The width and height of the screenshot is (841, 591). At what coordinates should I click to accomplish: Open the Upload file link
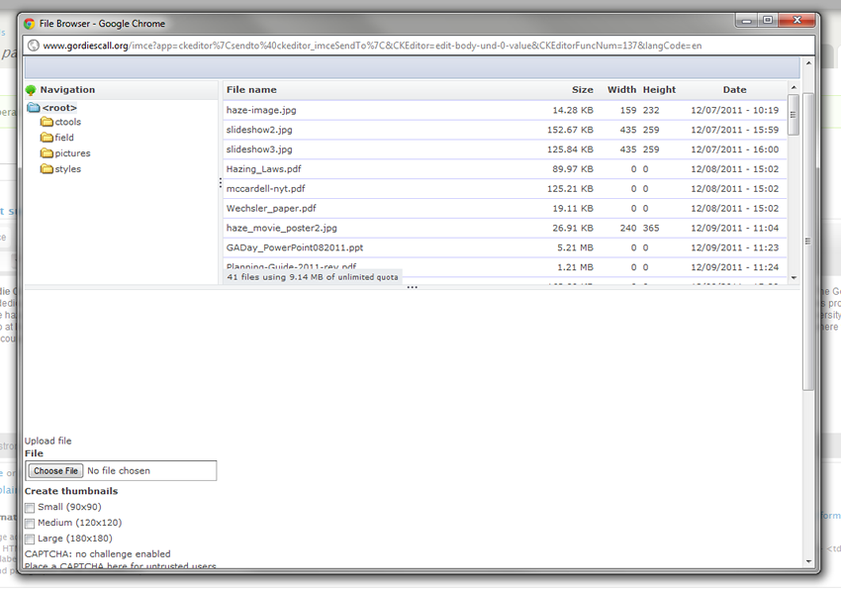tap(47, 442)
